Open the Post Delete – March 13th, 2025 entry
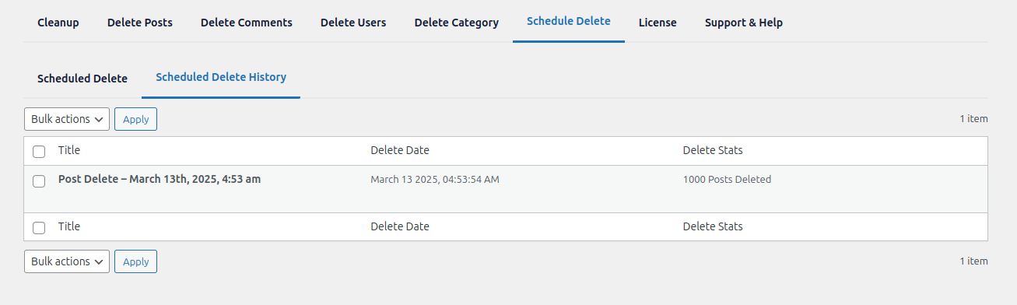The width and height of the screenshot is (1017, 305). (160, 179)
